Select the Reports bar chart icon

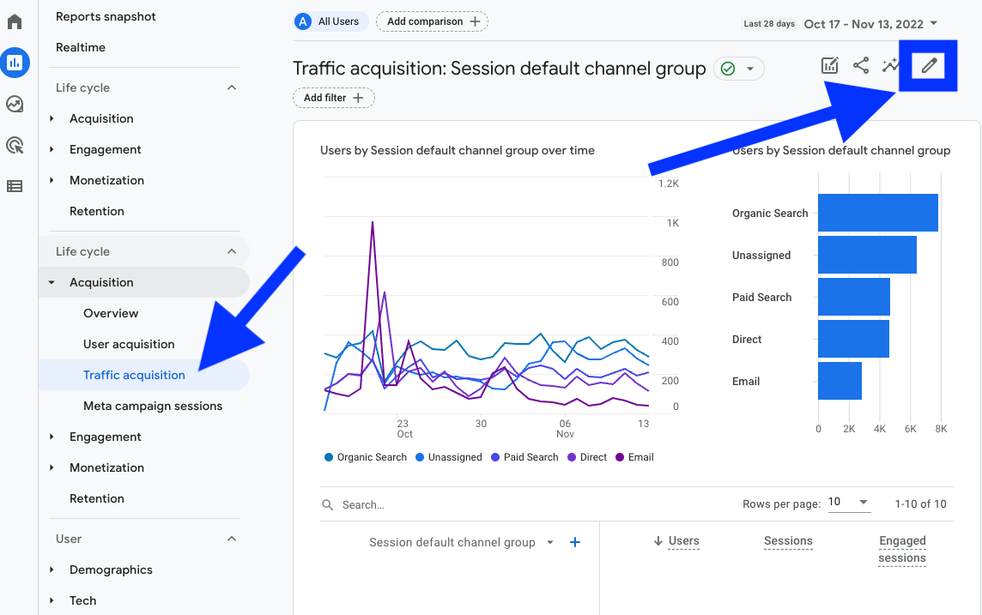pyautogui.click(x=15, y=63)
